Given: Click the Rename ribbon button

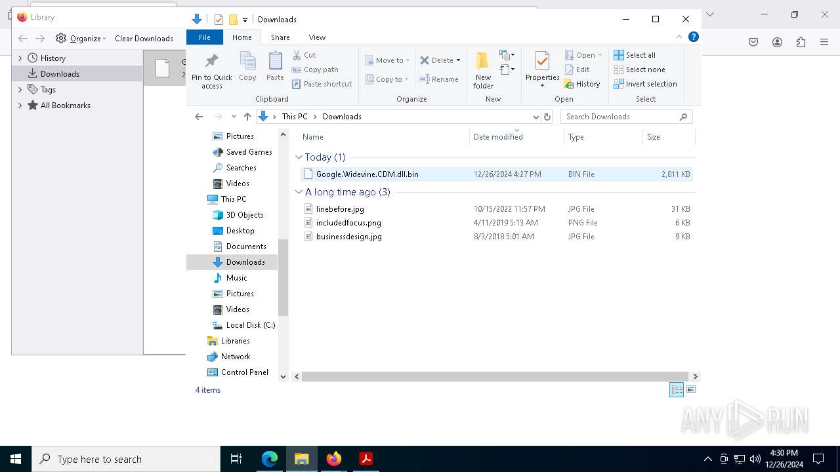Looking at the screenshot, I should [438, 79].
